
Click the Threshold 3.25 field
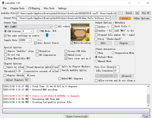[x=20, y=71]
